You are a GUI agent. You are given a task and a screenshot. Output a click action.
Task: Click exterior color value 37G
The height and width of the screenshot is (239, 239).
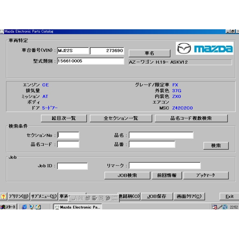[177, 91]
